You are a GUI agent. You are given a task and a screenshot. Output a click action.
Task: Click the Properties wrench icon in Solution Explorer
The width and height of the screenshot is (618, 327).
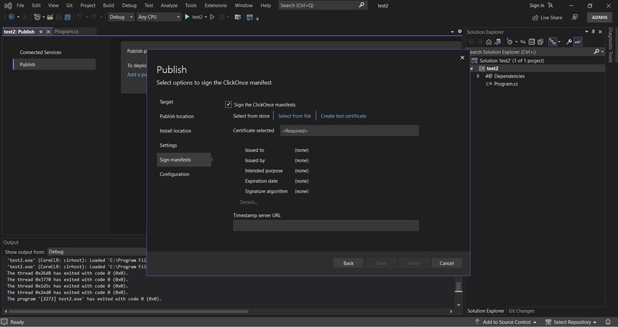pos(569,42)
